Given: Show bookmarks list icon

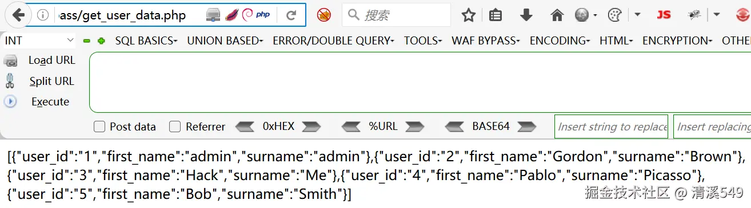Looking at the screenshot, I should click(496, 15).
